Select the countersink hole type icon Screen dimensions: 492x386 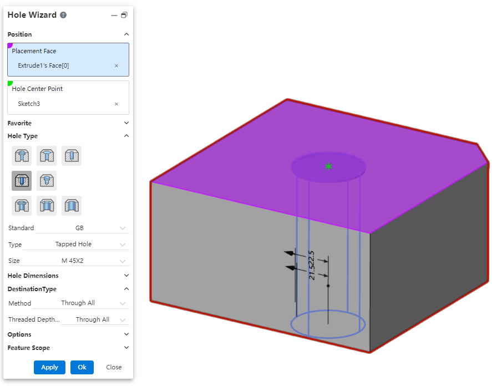pyautogui.click(x=47, y=156)
